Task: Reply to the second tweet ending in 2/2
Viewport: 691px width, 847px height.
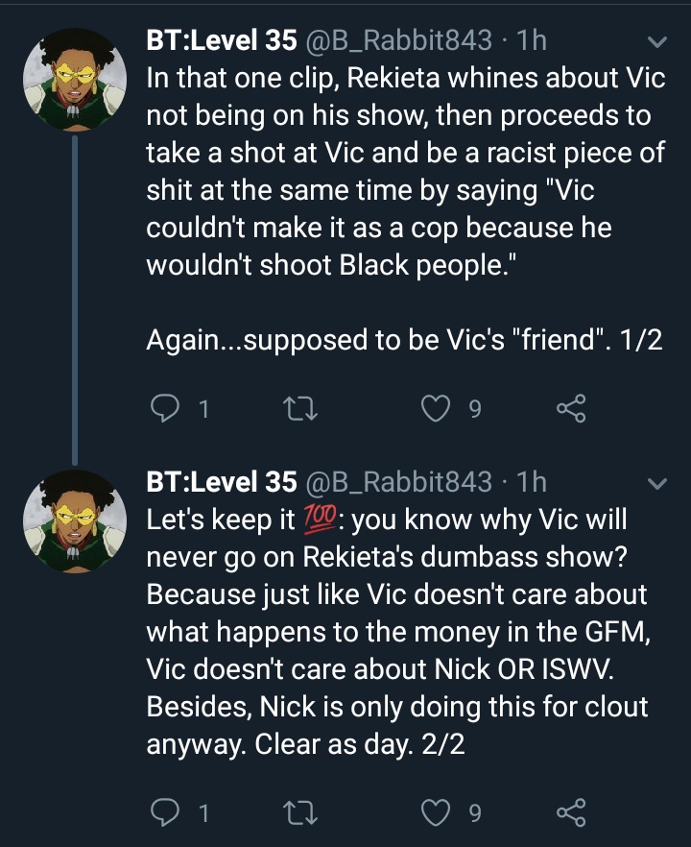Action: coord(164,812)
